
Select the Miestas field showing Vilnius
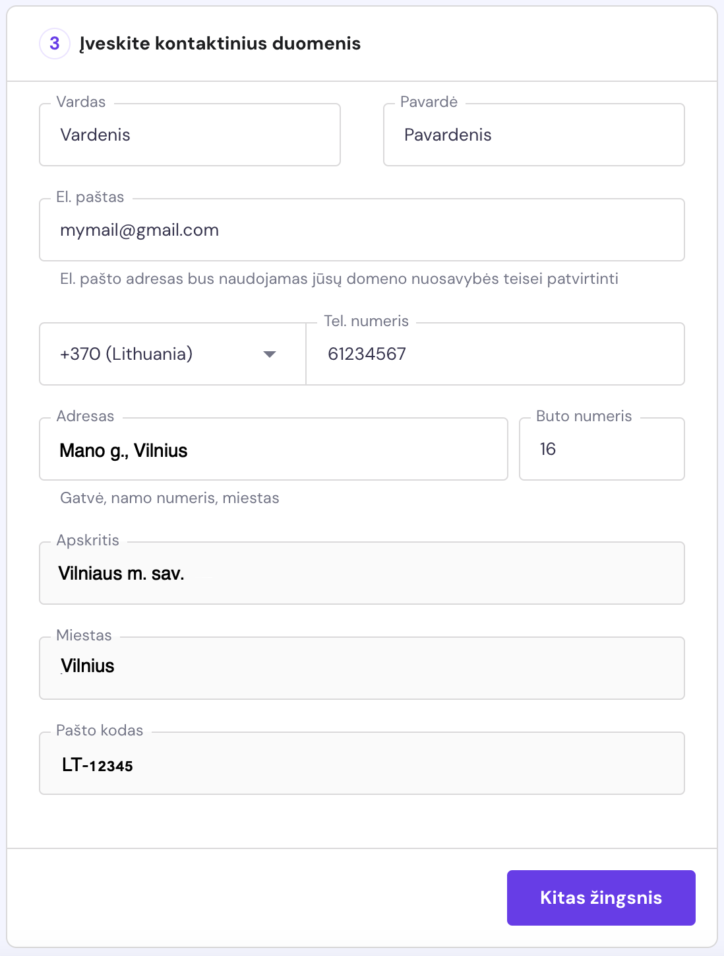[x=361, y=667]
